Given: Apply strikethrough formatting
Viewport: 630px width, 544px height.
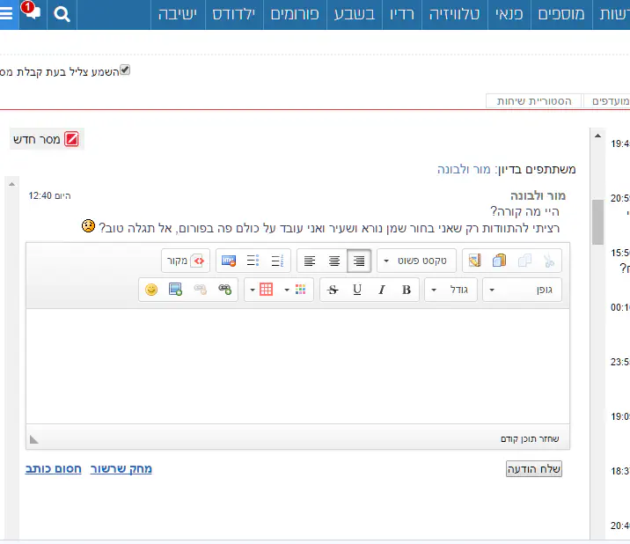Looking at the screenshot, I should coord(333,290).
